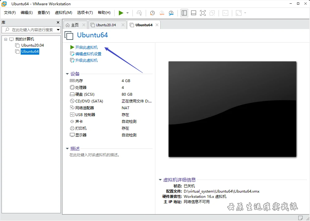
Task: Click 升级此虚拟机 link
Action: (x=86, y=60)
